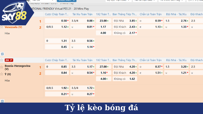
Task: Pick home team over 1.5 odds 3.20
Action: 176,67
